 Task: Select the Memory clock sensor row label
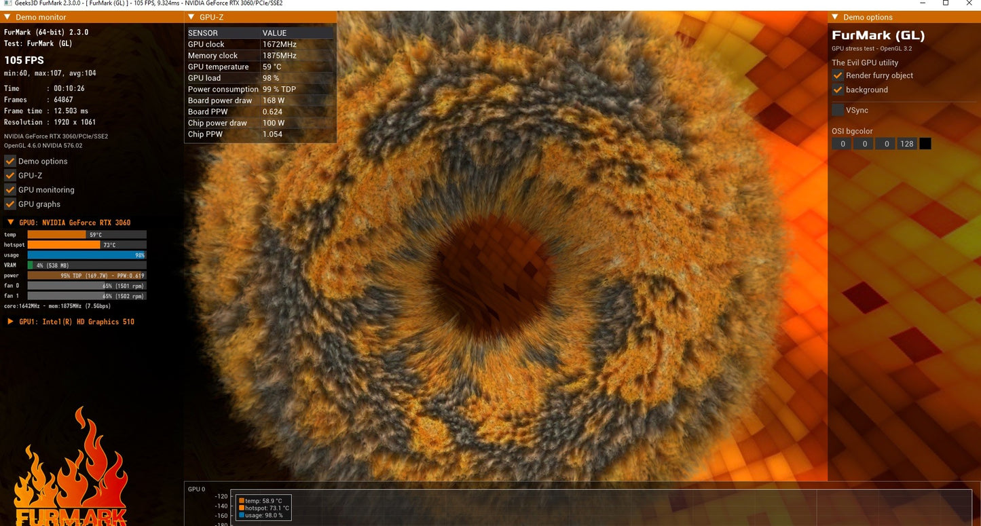(213, 56)
